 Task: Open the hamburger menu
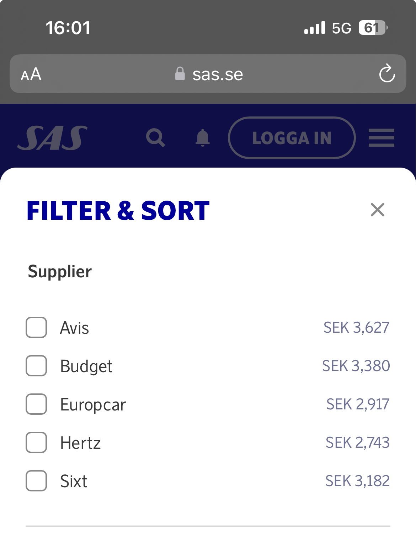click(x=381, y=138)
